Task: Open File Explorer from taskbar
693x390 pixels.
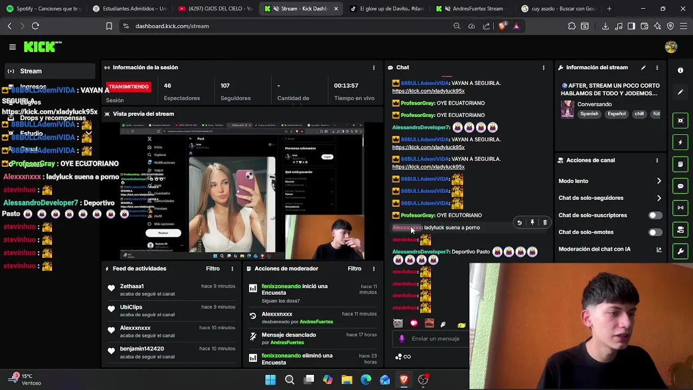Action: click(x=346, y=380)
